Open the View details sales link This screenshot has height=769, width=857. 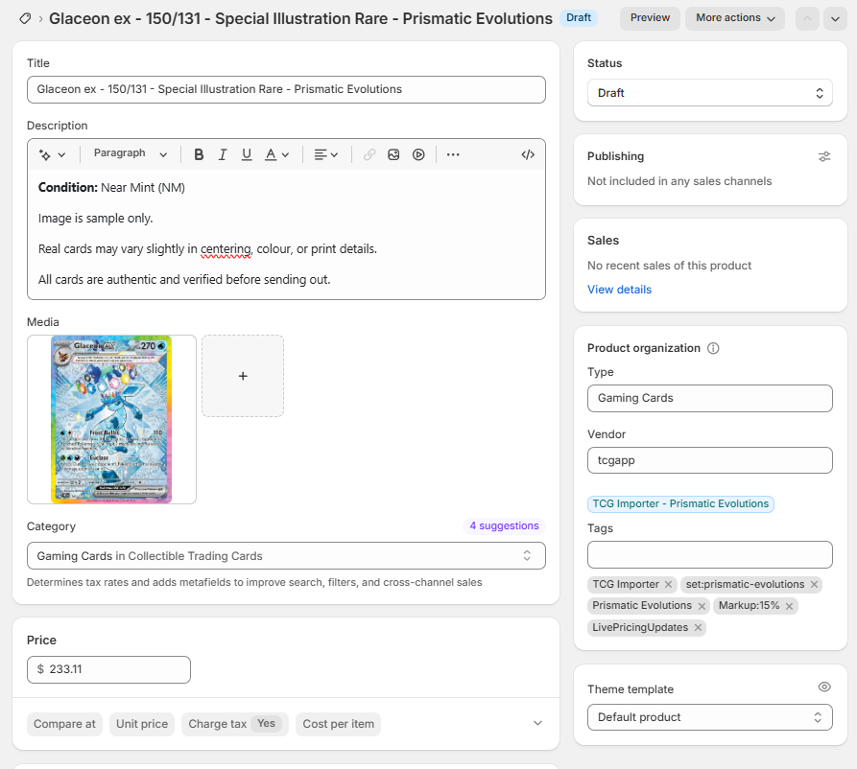tap(619, 290)
